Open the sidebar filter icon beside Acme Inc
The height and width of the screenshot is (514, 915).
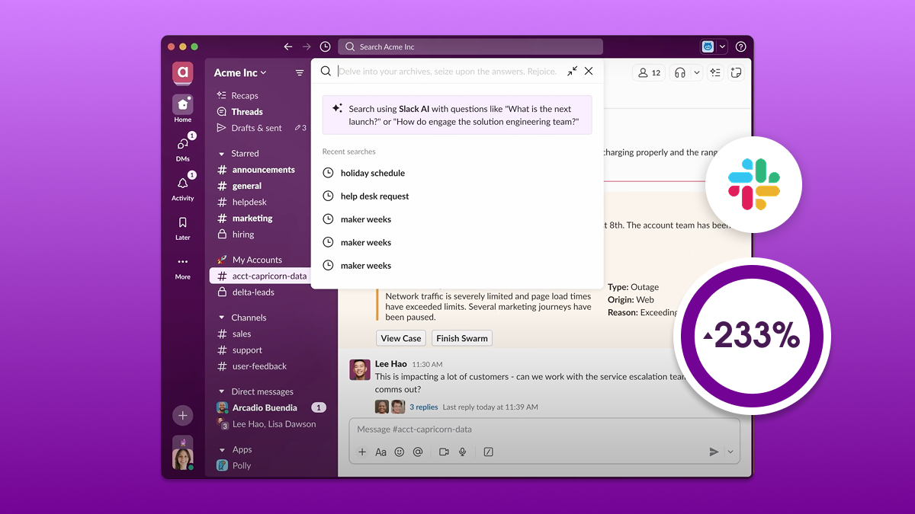coord(300,73)
